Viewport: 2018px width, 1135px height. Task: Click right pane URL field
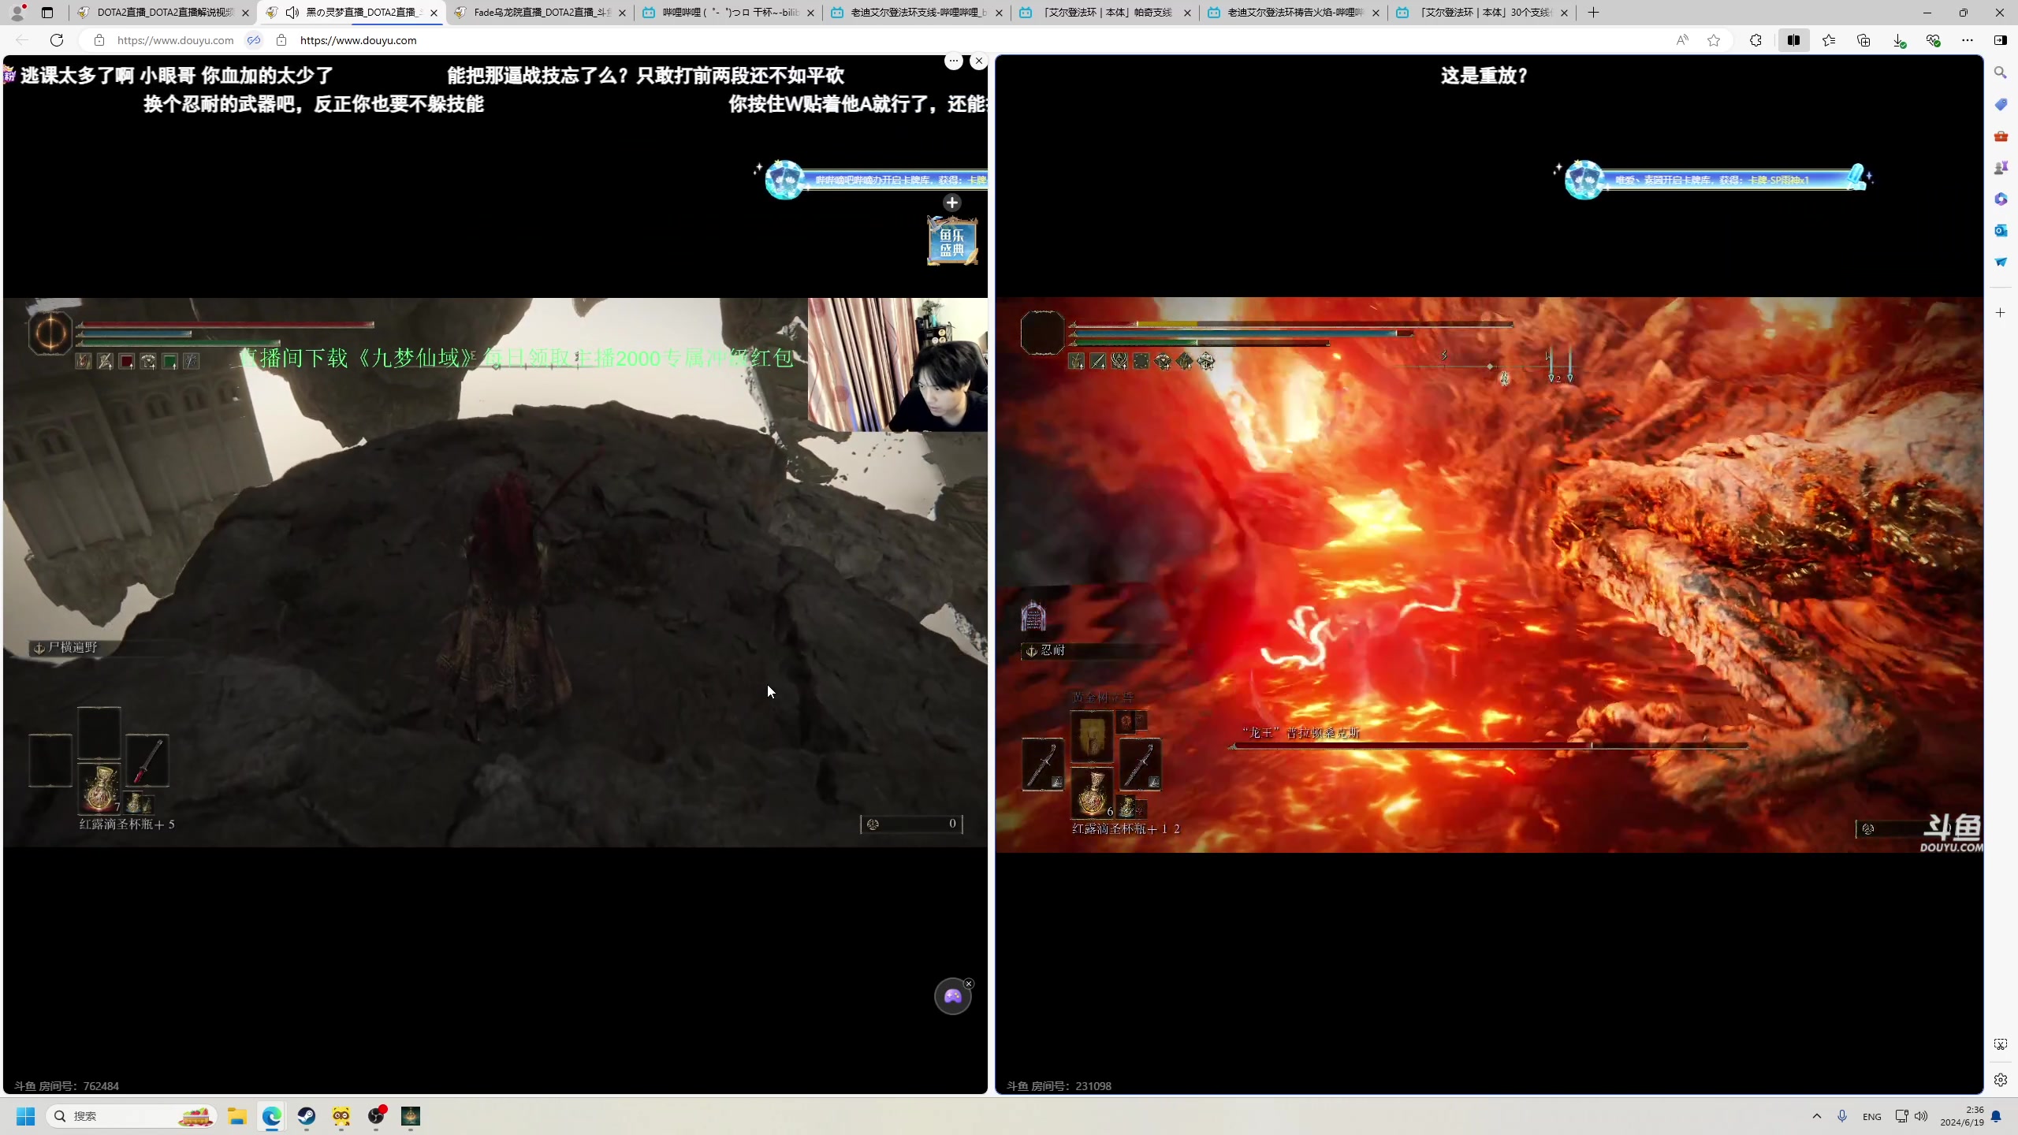click(358, 40)
